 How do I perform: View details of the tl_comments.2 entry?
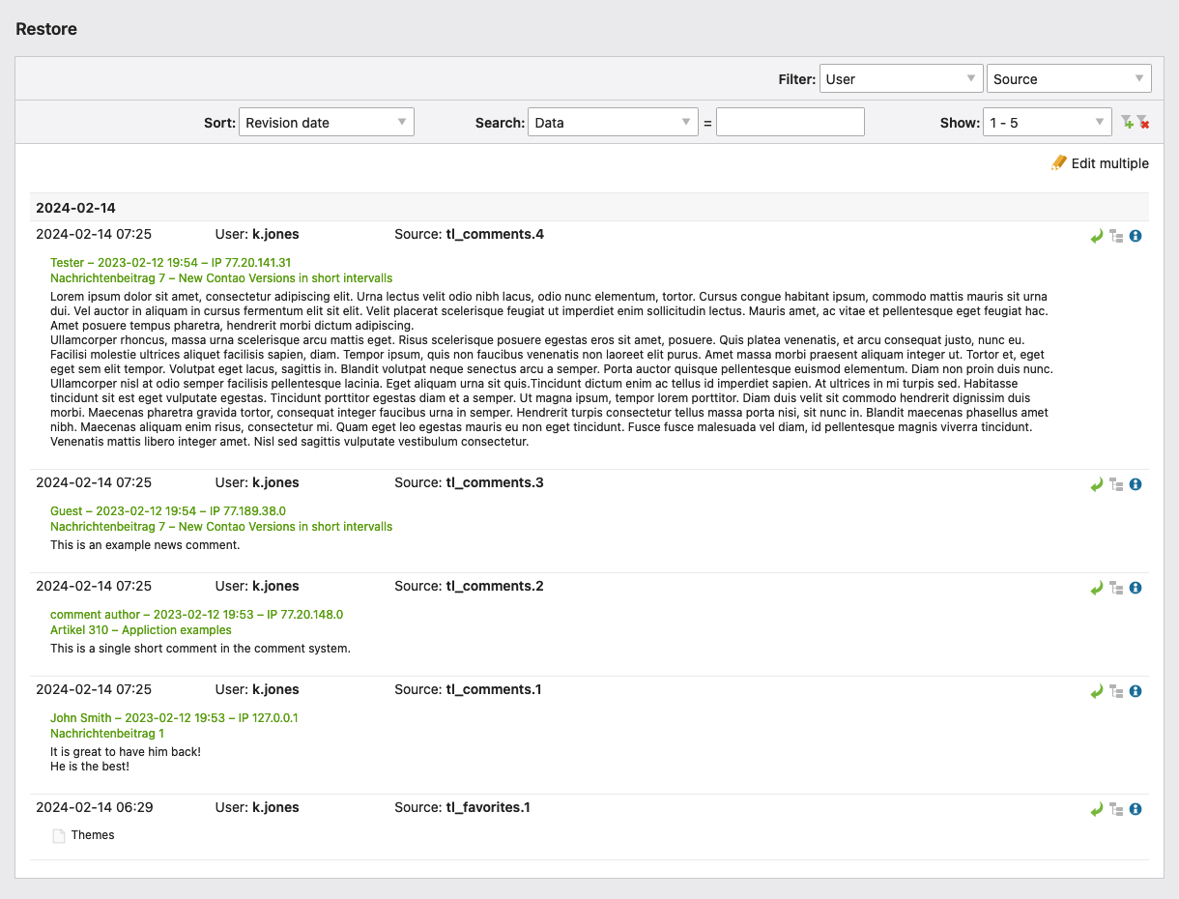[1136, 588]
